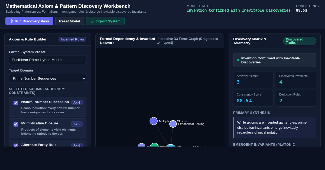325x170 pixels.
Task: Select the Multiplicative Closure graph node
Action: pyautogui.click(x=154, y=121)
